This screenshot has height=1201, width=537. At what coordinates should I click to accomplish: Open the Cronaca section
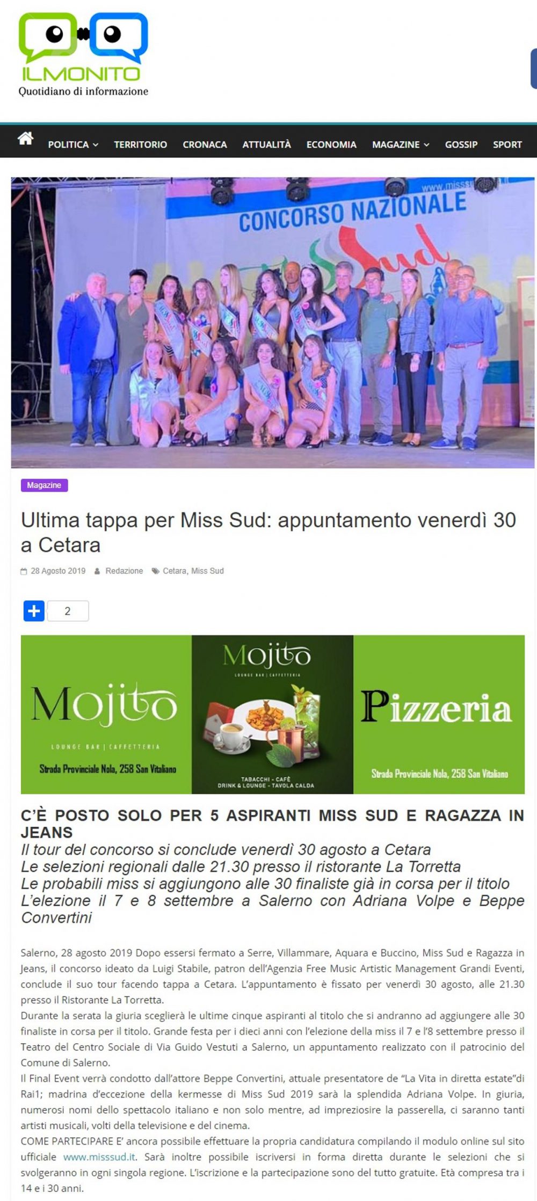point(205,144)
